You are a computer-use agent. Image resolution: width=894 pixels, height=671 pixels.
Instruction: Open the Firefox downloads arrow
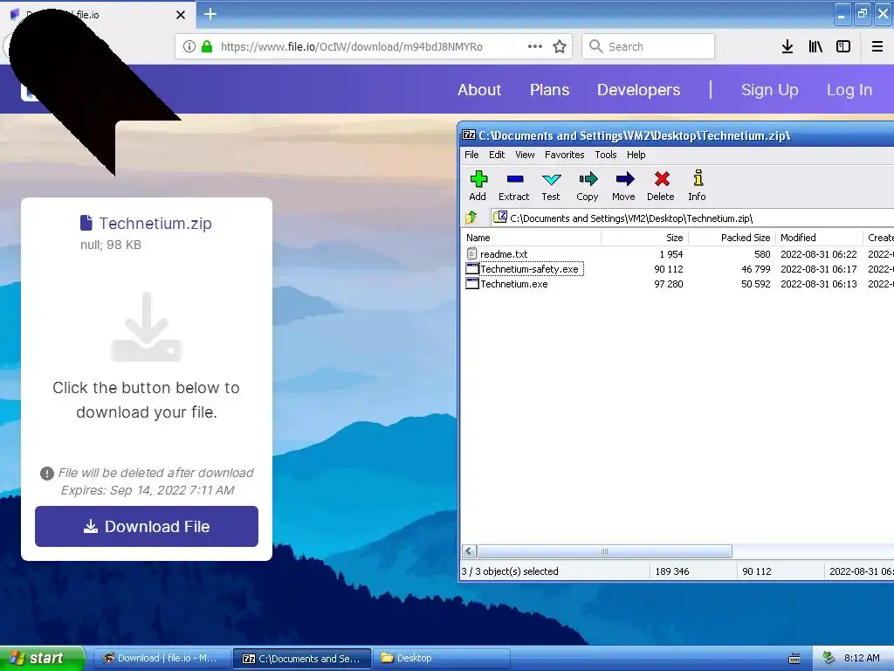click(x=787, y=47)
